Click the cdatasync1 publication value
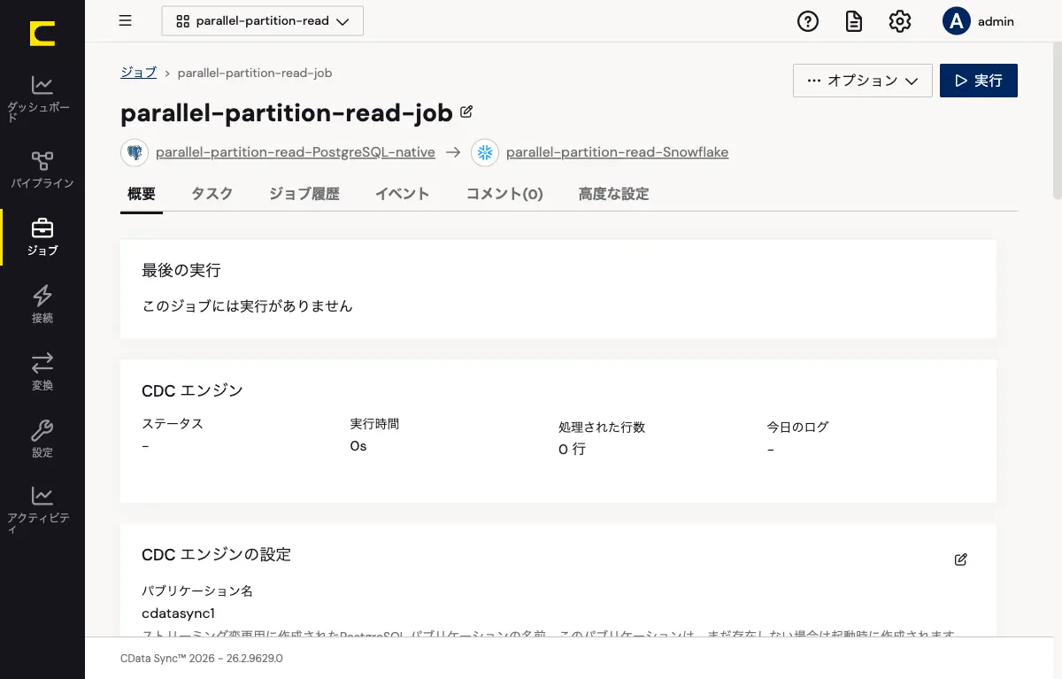This screenshot has width=1062, height=679. pyautogui.click(x=179, y=613)
